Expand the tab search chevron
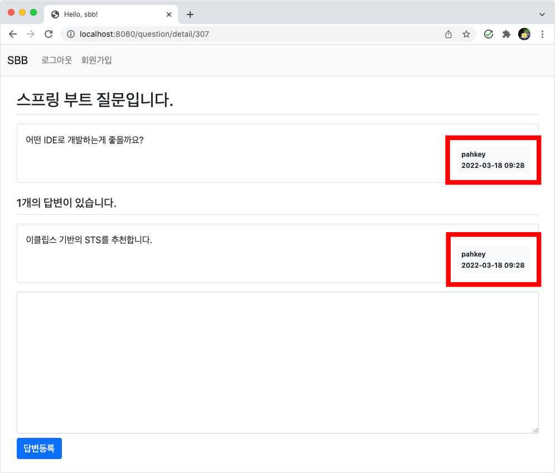 point(542,15)
